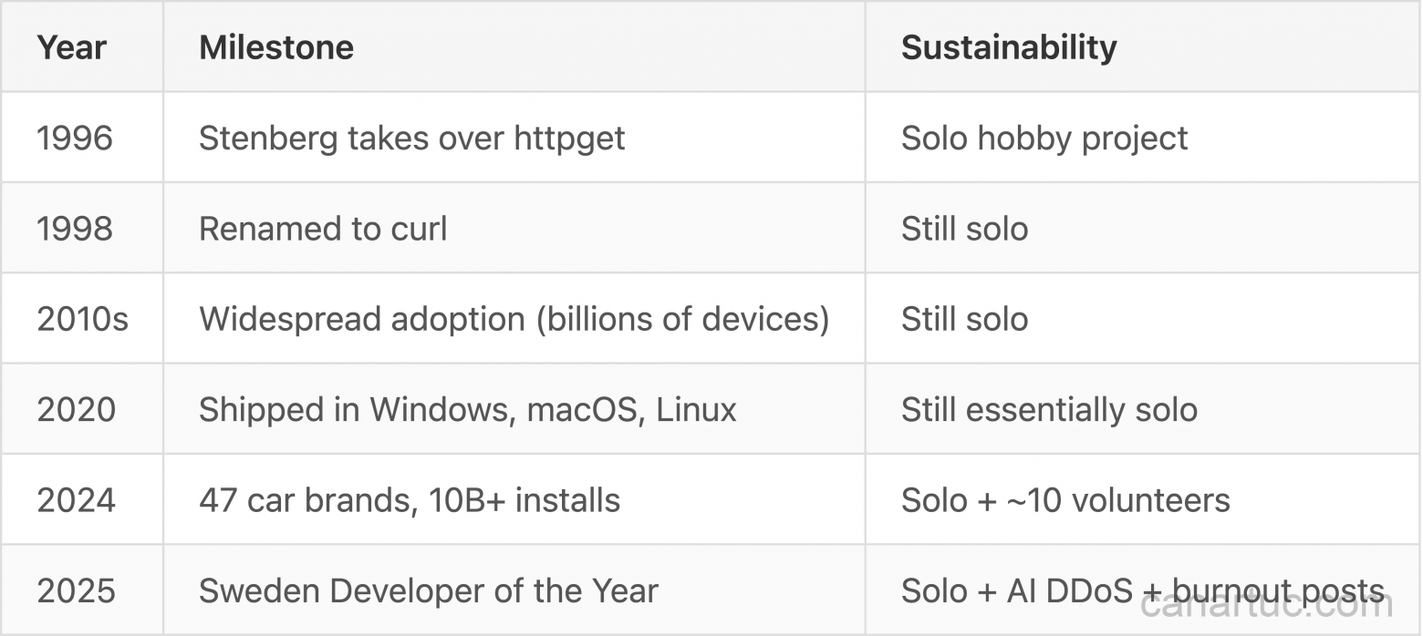
Task: Select the "Solo hobby project" cell
Action: (1044, 138)
